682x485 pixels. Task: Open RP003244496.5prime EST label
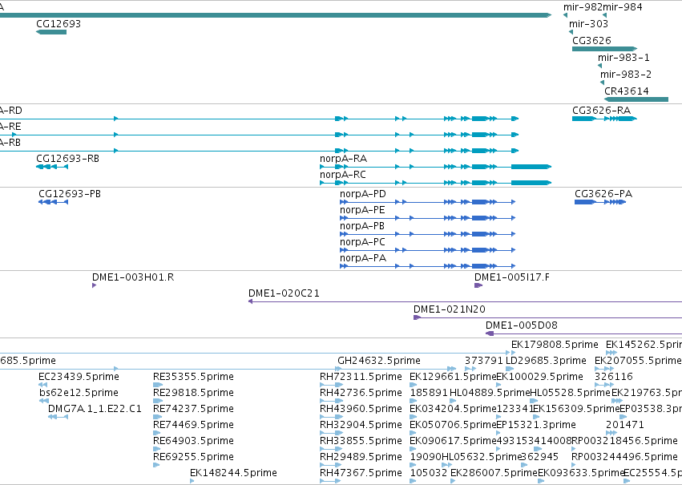(624, 457)
